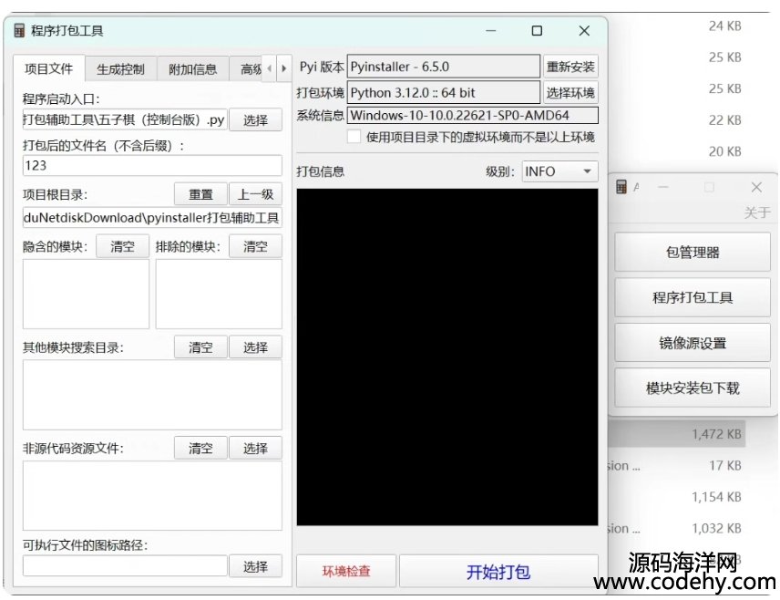This screenshot has width=780, height=600.
Task: Switch to the 生成控制 tab
Action: (120, 68)
